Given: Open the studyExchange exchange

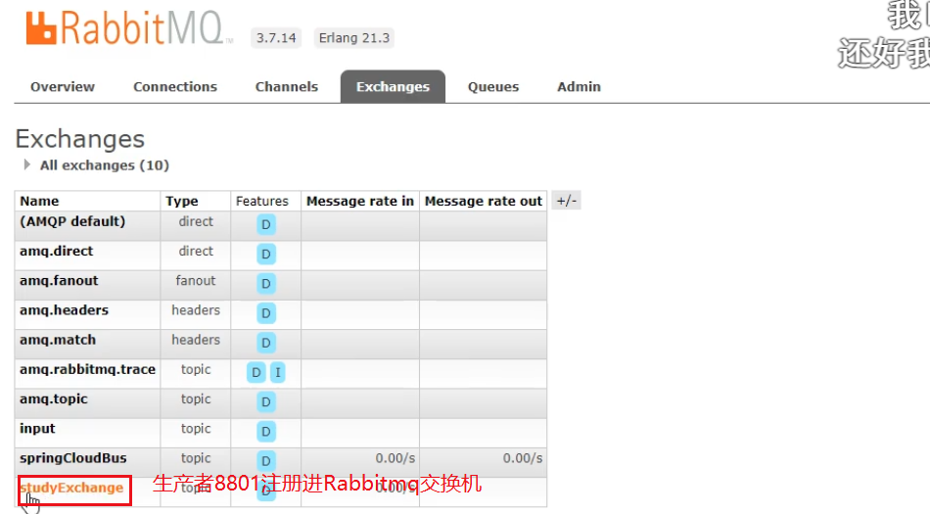Looking at the screenshot, I should [71, 488].
